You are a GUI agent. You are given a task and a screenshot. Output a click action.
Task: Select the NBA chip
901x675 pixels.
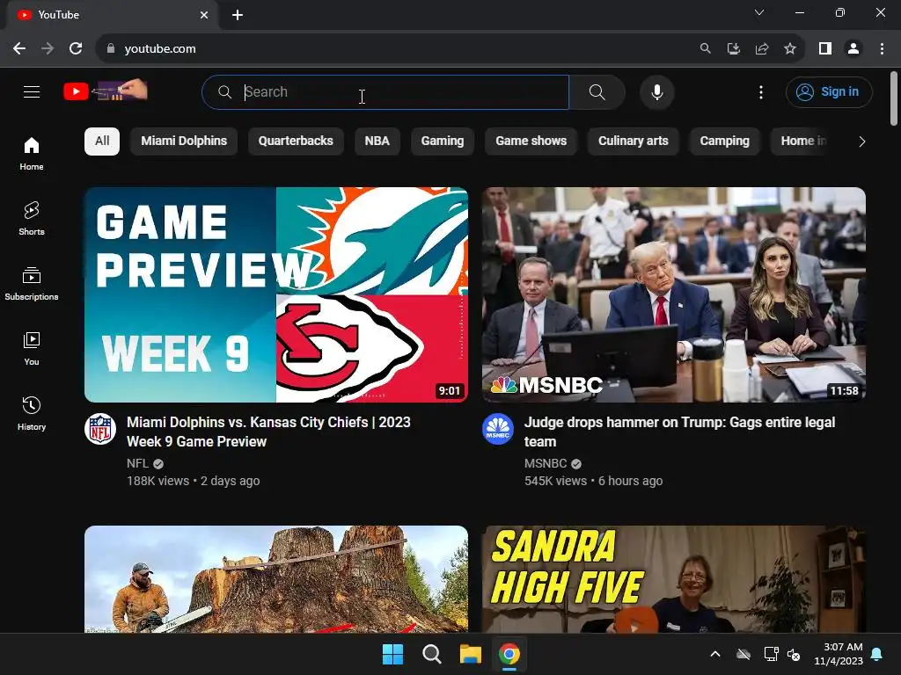pyautogui.click(x=377, y=142)
